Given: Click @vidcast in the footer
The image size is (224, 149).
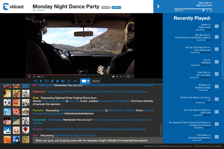Looking at the screenshot, I should click(206, 146).
